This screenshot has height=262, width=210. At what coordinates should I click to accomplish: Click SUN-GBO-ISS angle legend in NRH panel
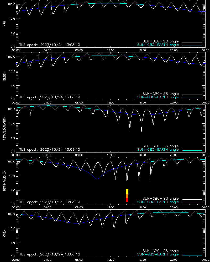(x=161, y=41)
